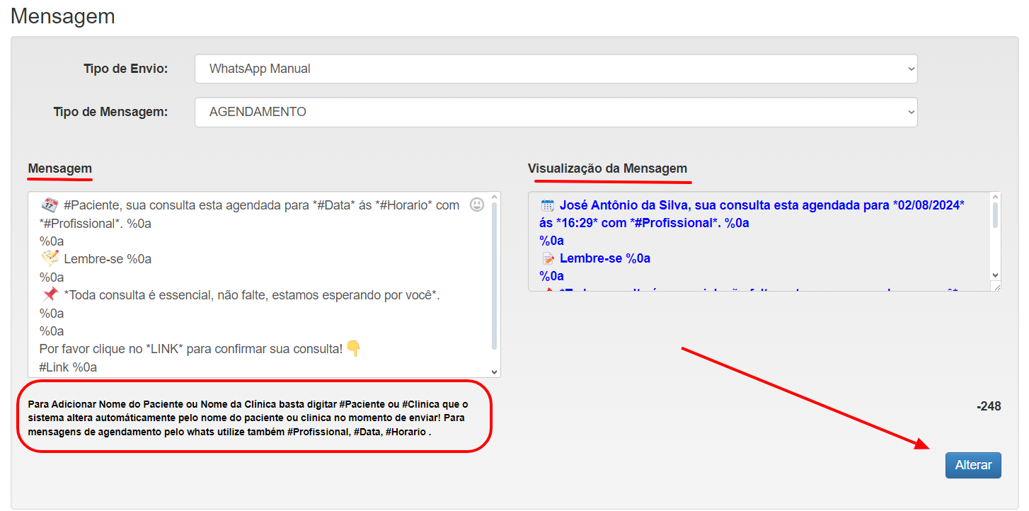Click 'José Antônio da Silva' in the preview
Screen dimensions: 1029x511
pos(623,205)
